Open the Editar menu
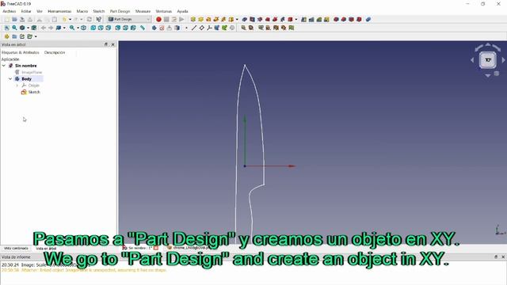 point(26,11)
